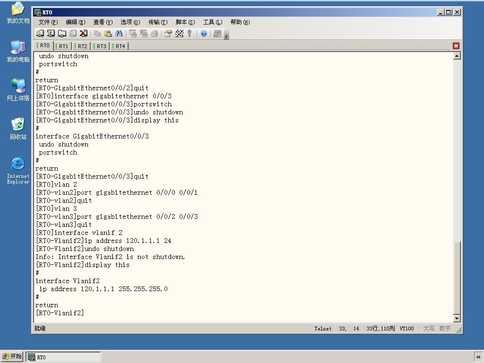Click the Telnet status bar entry
This screenshot has height=363, width=484.
323,328
